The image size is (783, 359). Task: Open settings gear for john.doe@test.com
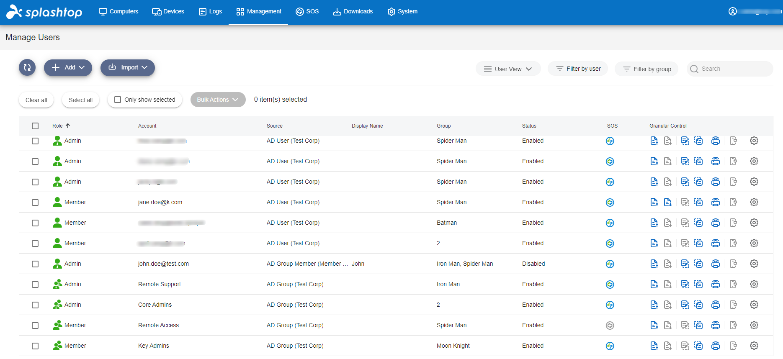click(754, 264)
